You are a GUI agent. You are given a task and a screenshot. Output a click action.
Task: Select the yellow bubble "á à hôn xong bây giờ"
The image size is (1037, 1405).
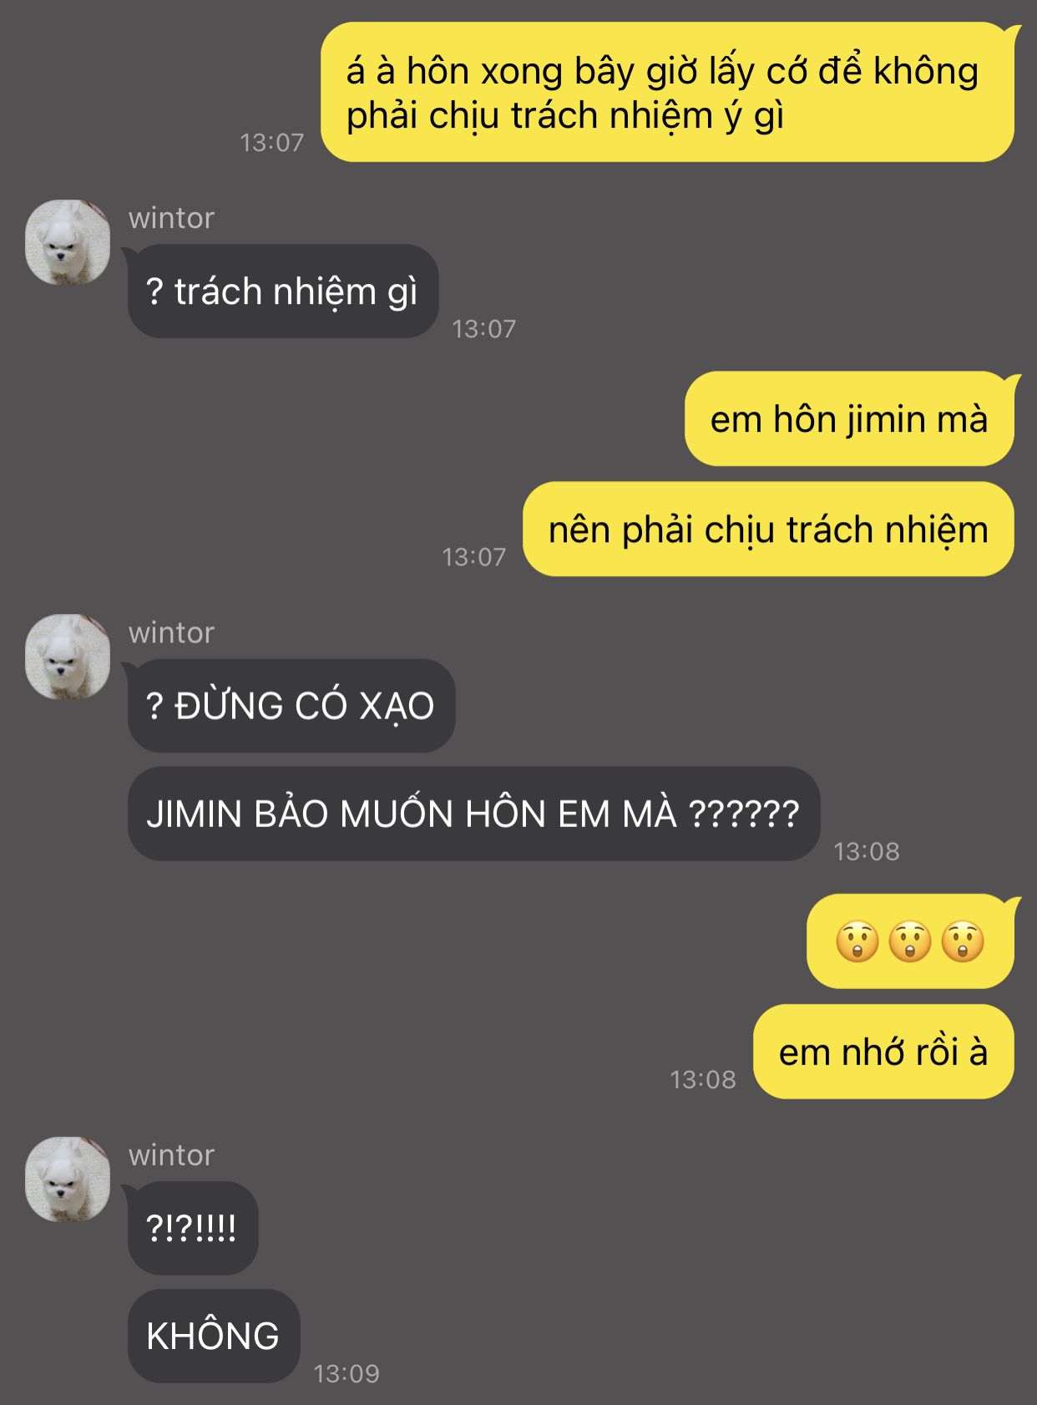pos(668,92)
